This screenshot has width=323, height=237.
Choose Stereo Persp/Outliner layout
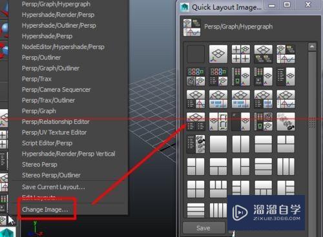[51, 175]
